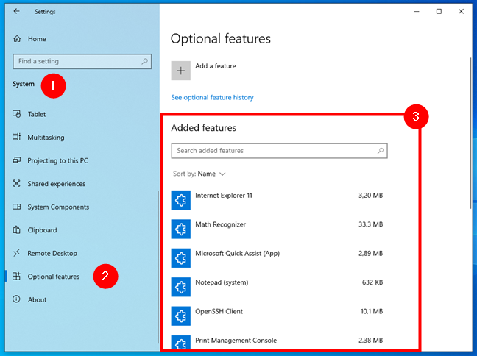This screenshot has width=477, height=356.
Task: Select the About info icon
Action: (x=16, y=299)
